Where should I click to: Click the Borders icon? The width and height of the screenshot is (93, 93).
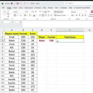25,15
